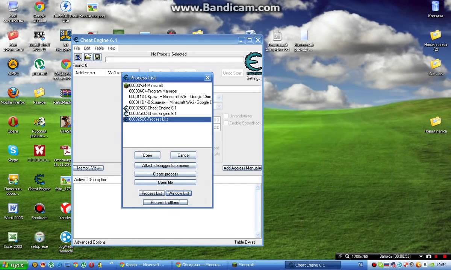Screen dimensions: 451x270
Task: Select the 000011D4-Крафт Minecraft Wiki process
Action: pyautogui.click(x=167, y=97)
